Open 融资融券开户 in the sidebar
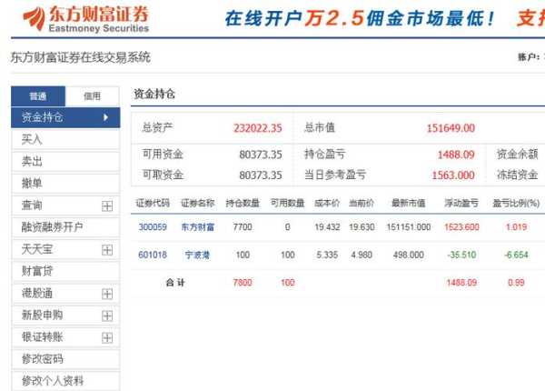 (x=53, y=227)
